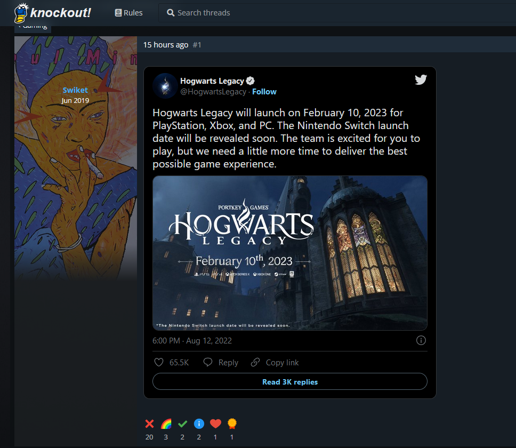
Task: Open the tweet timestamp Aug 12, 2022
Action: (x=192, y=341)
